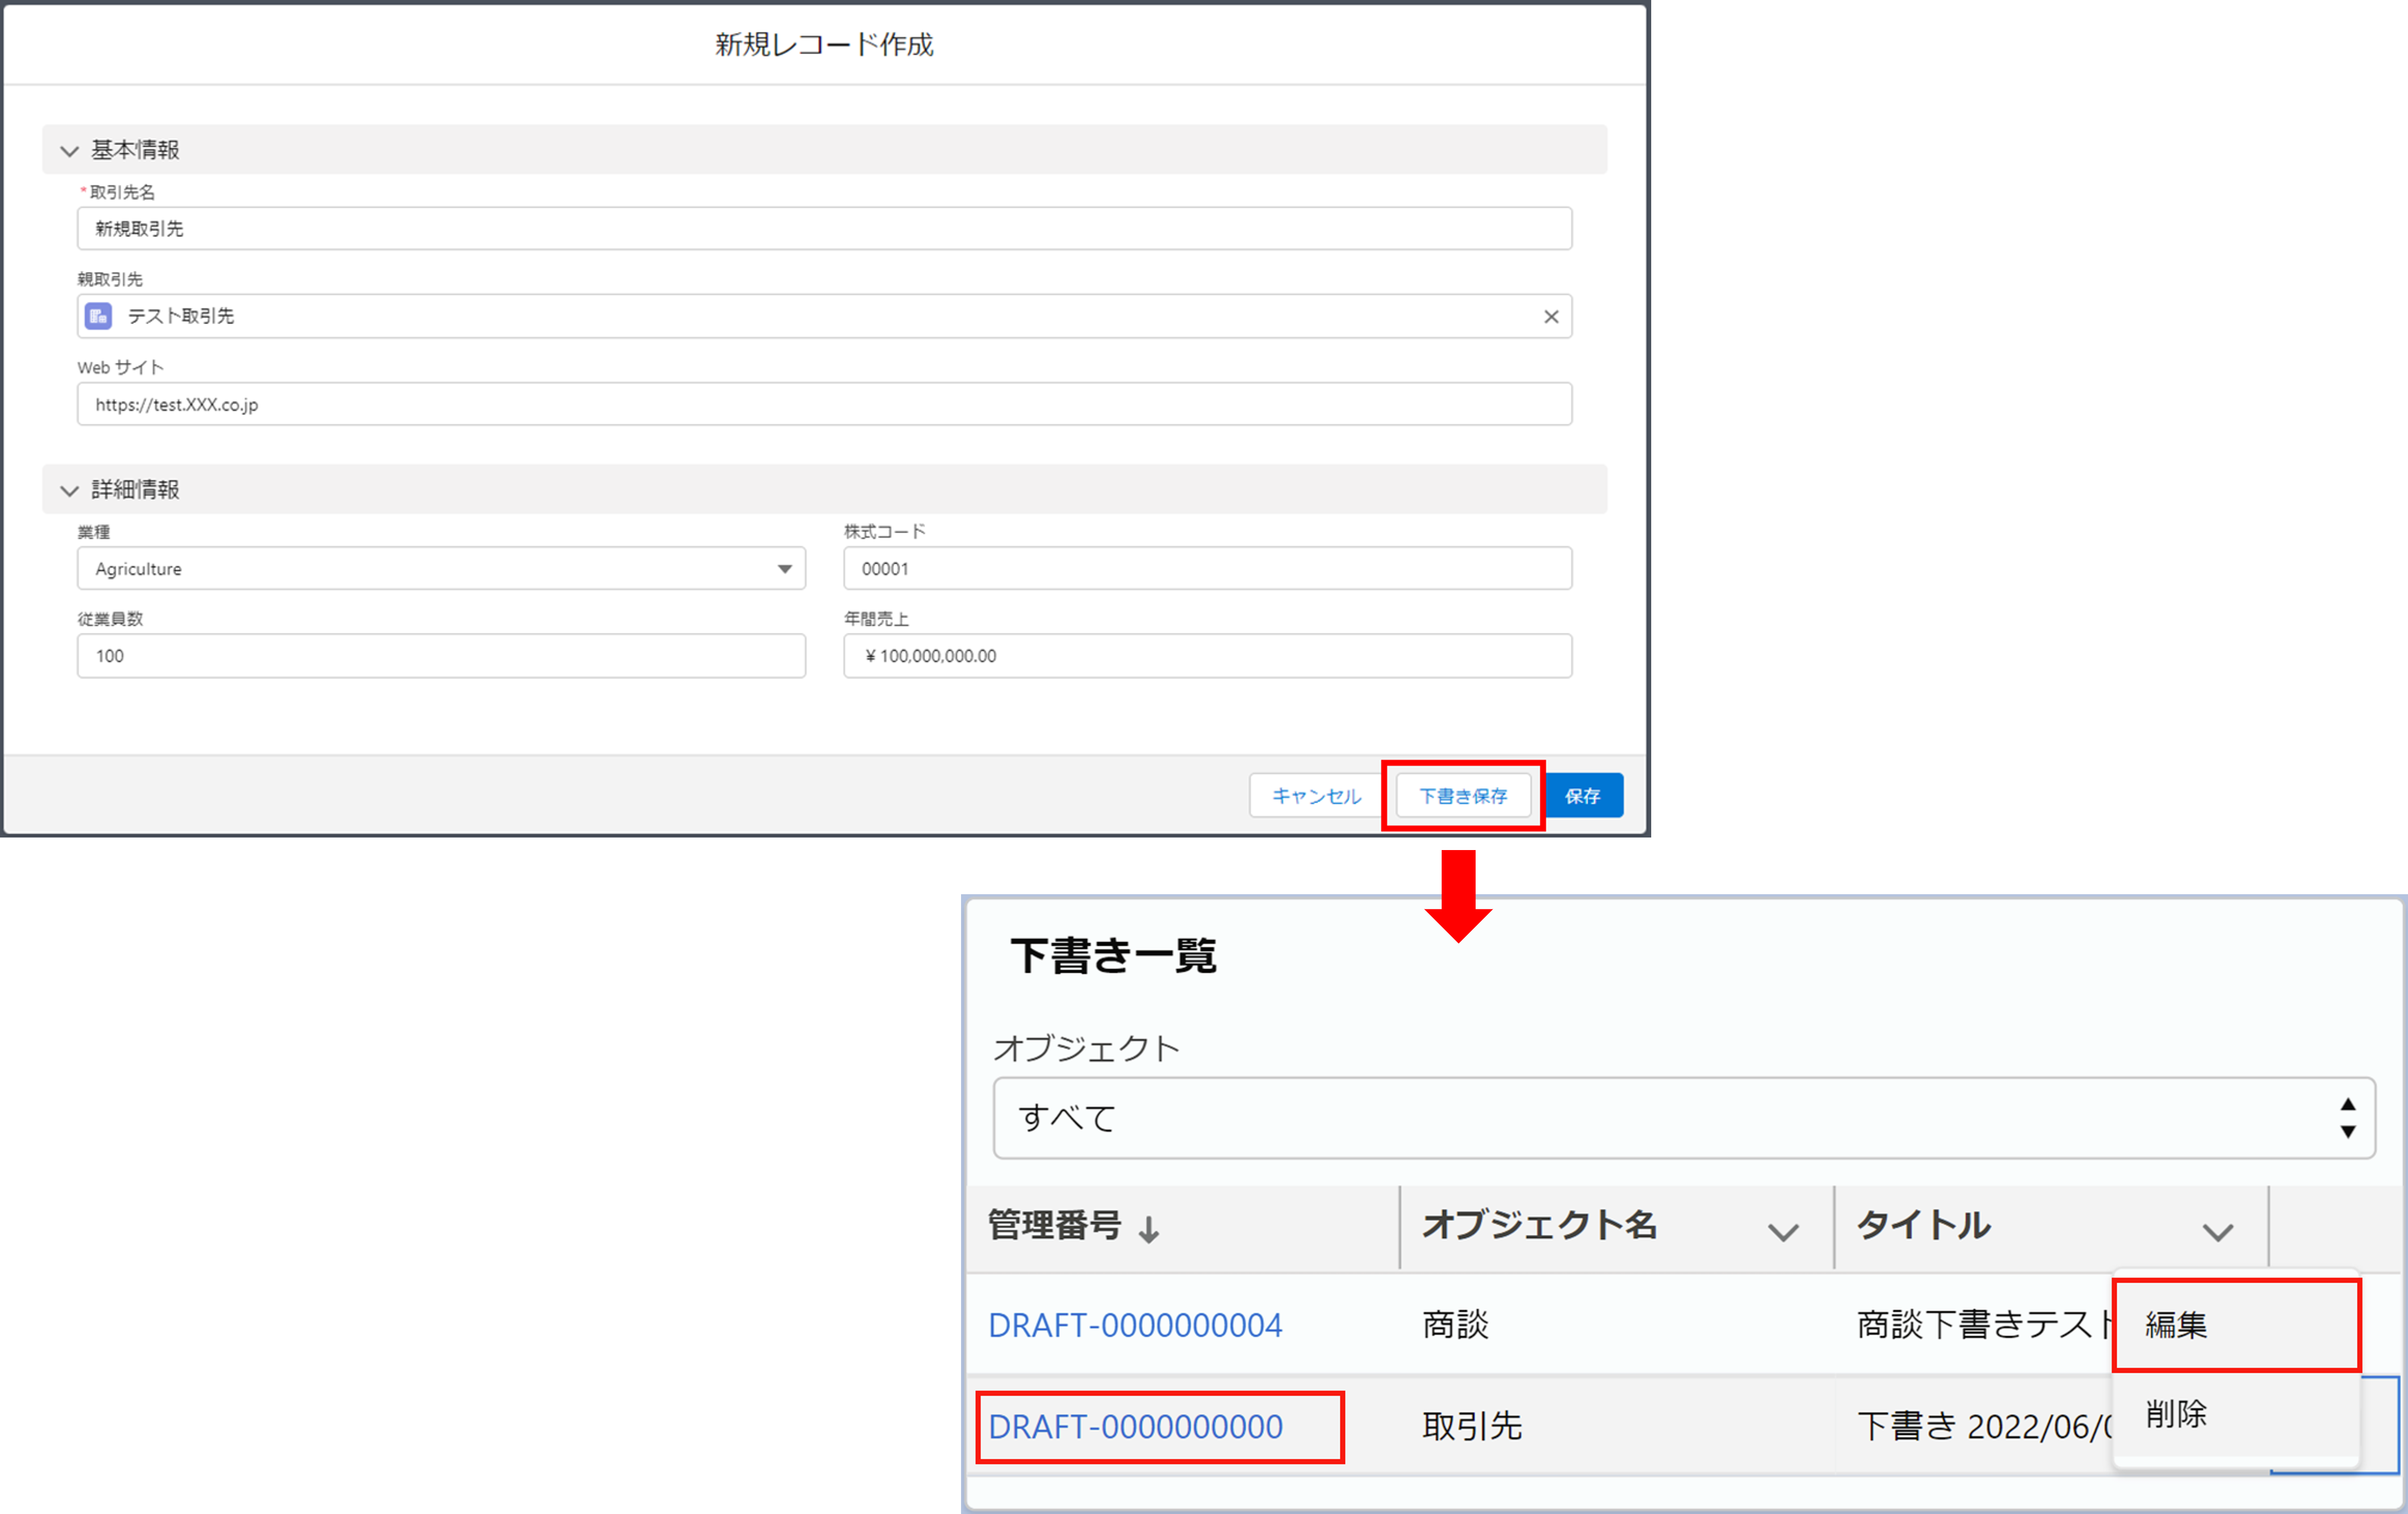Click the blue 保存 button
The image size is (2408, 1514).
1583,796
